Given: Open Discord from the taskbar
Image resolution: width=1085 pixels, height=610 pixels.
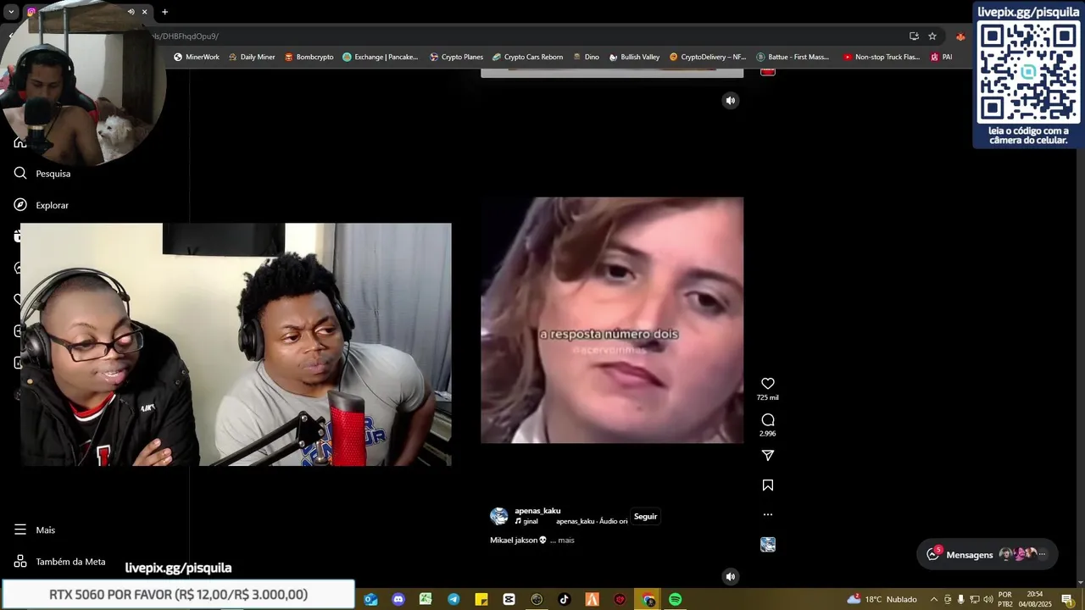Looking at the screenshot, I should (x=398, y=599).
